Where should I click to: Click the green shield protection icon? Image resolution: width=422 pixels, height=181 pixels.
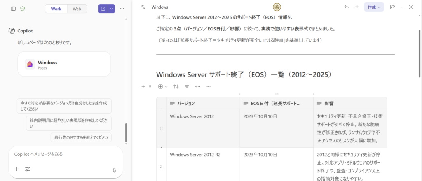click(x=23, y=9)
